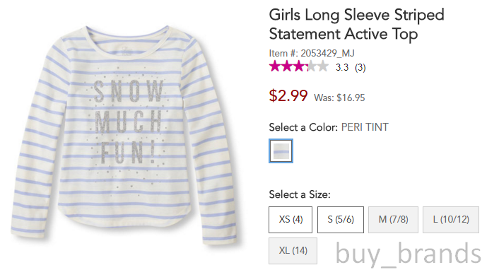Click the buy_brands watermark text

click(409, 254)
